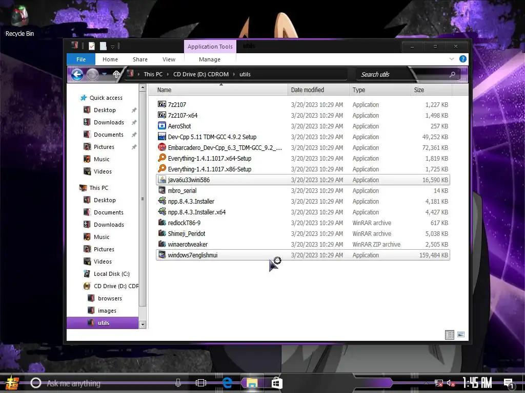
Task: Switch to large thumbnails view icon
Action: (461, 335)
